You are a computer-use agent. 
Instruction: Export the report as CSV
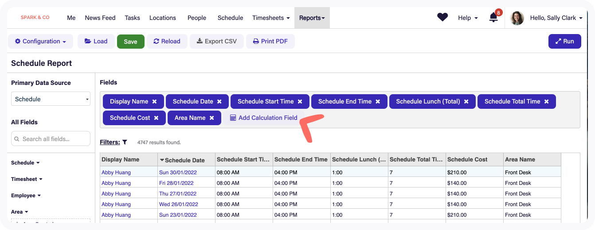[x=217, y=41]
